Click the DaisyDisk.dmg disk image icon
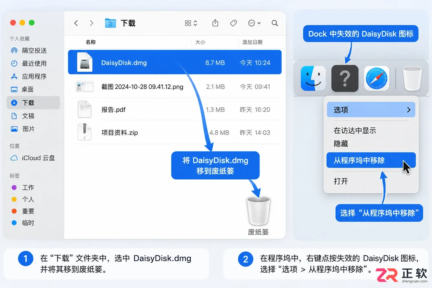 coord(85,62)
